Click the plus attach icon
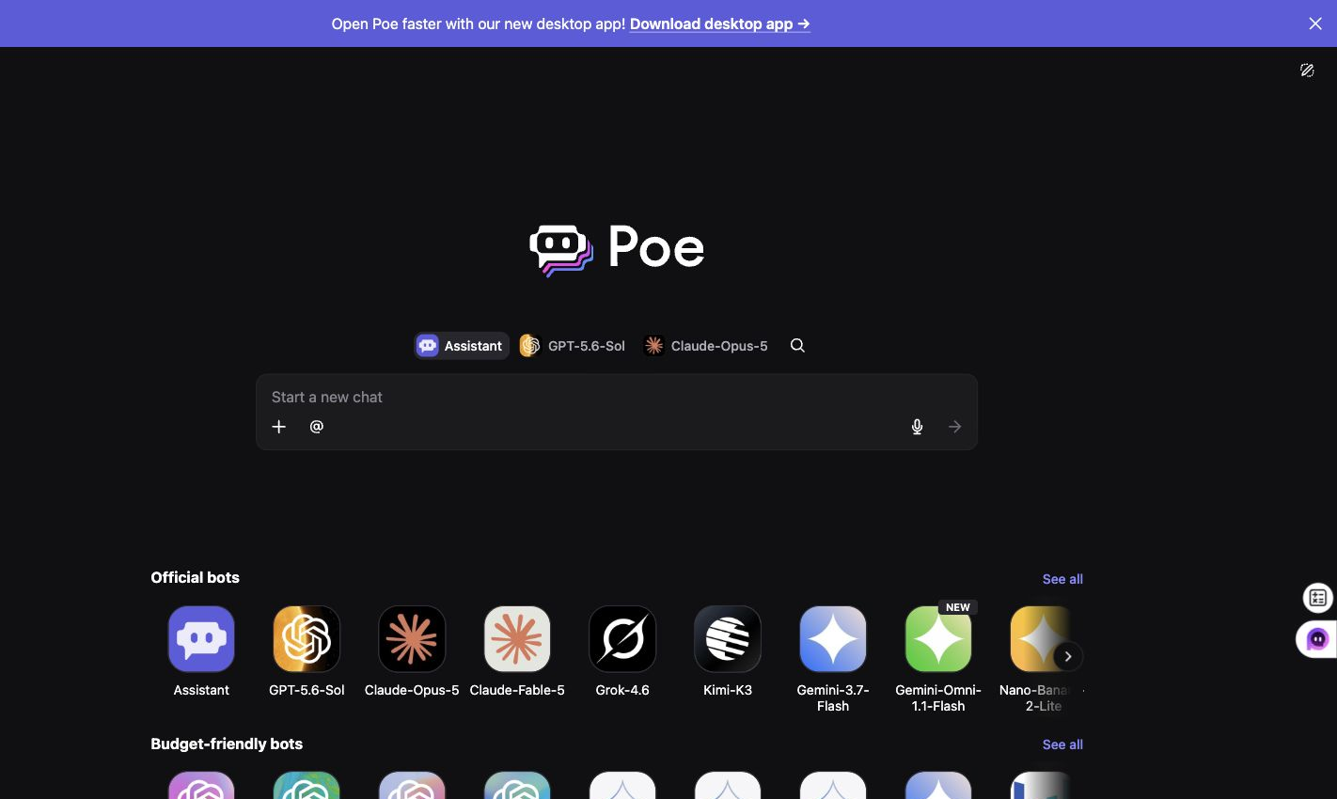This screenshot has height=799, width=1337. (x=279, y=427)
